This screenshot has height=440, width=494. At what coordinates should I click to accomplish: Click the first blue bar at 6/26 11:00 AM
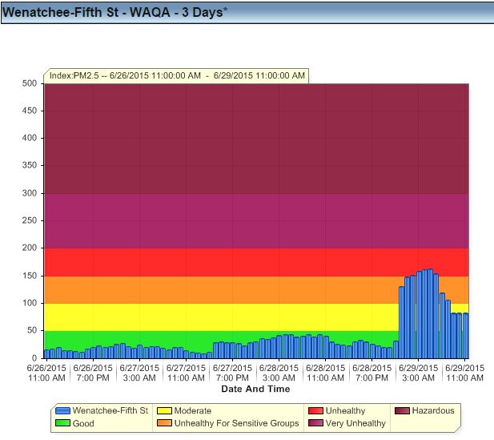pos(46,354)
